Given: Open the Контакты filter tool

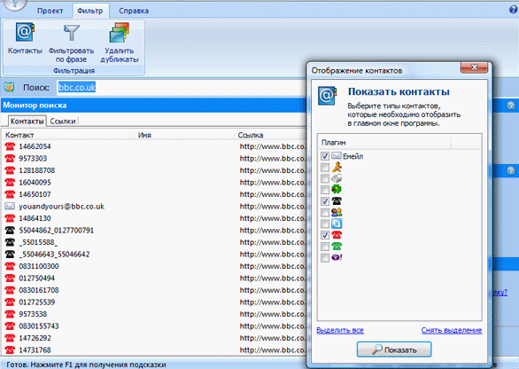Looking at the screenshot, I should [x=25, y=38].
